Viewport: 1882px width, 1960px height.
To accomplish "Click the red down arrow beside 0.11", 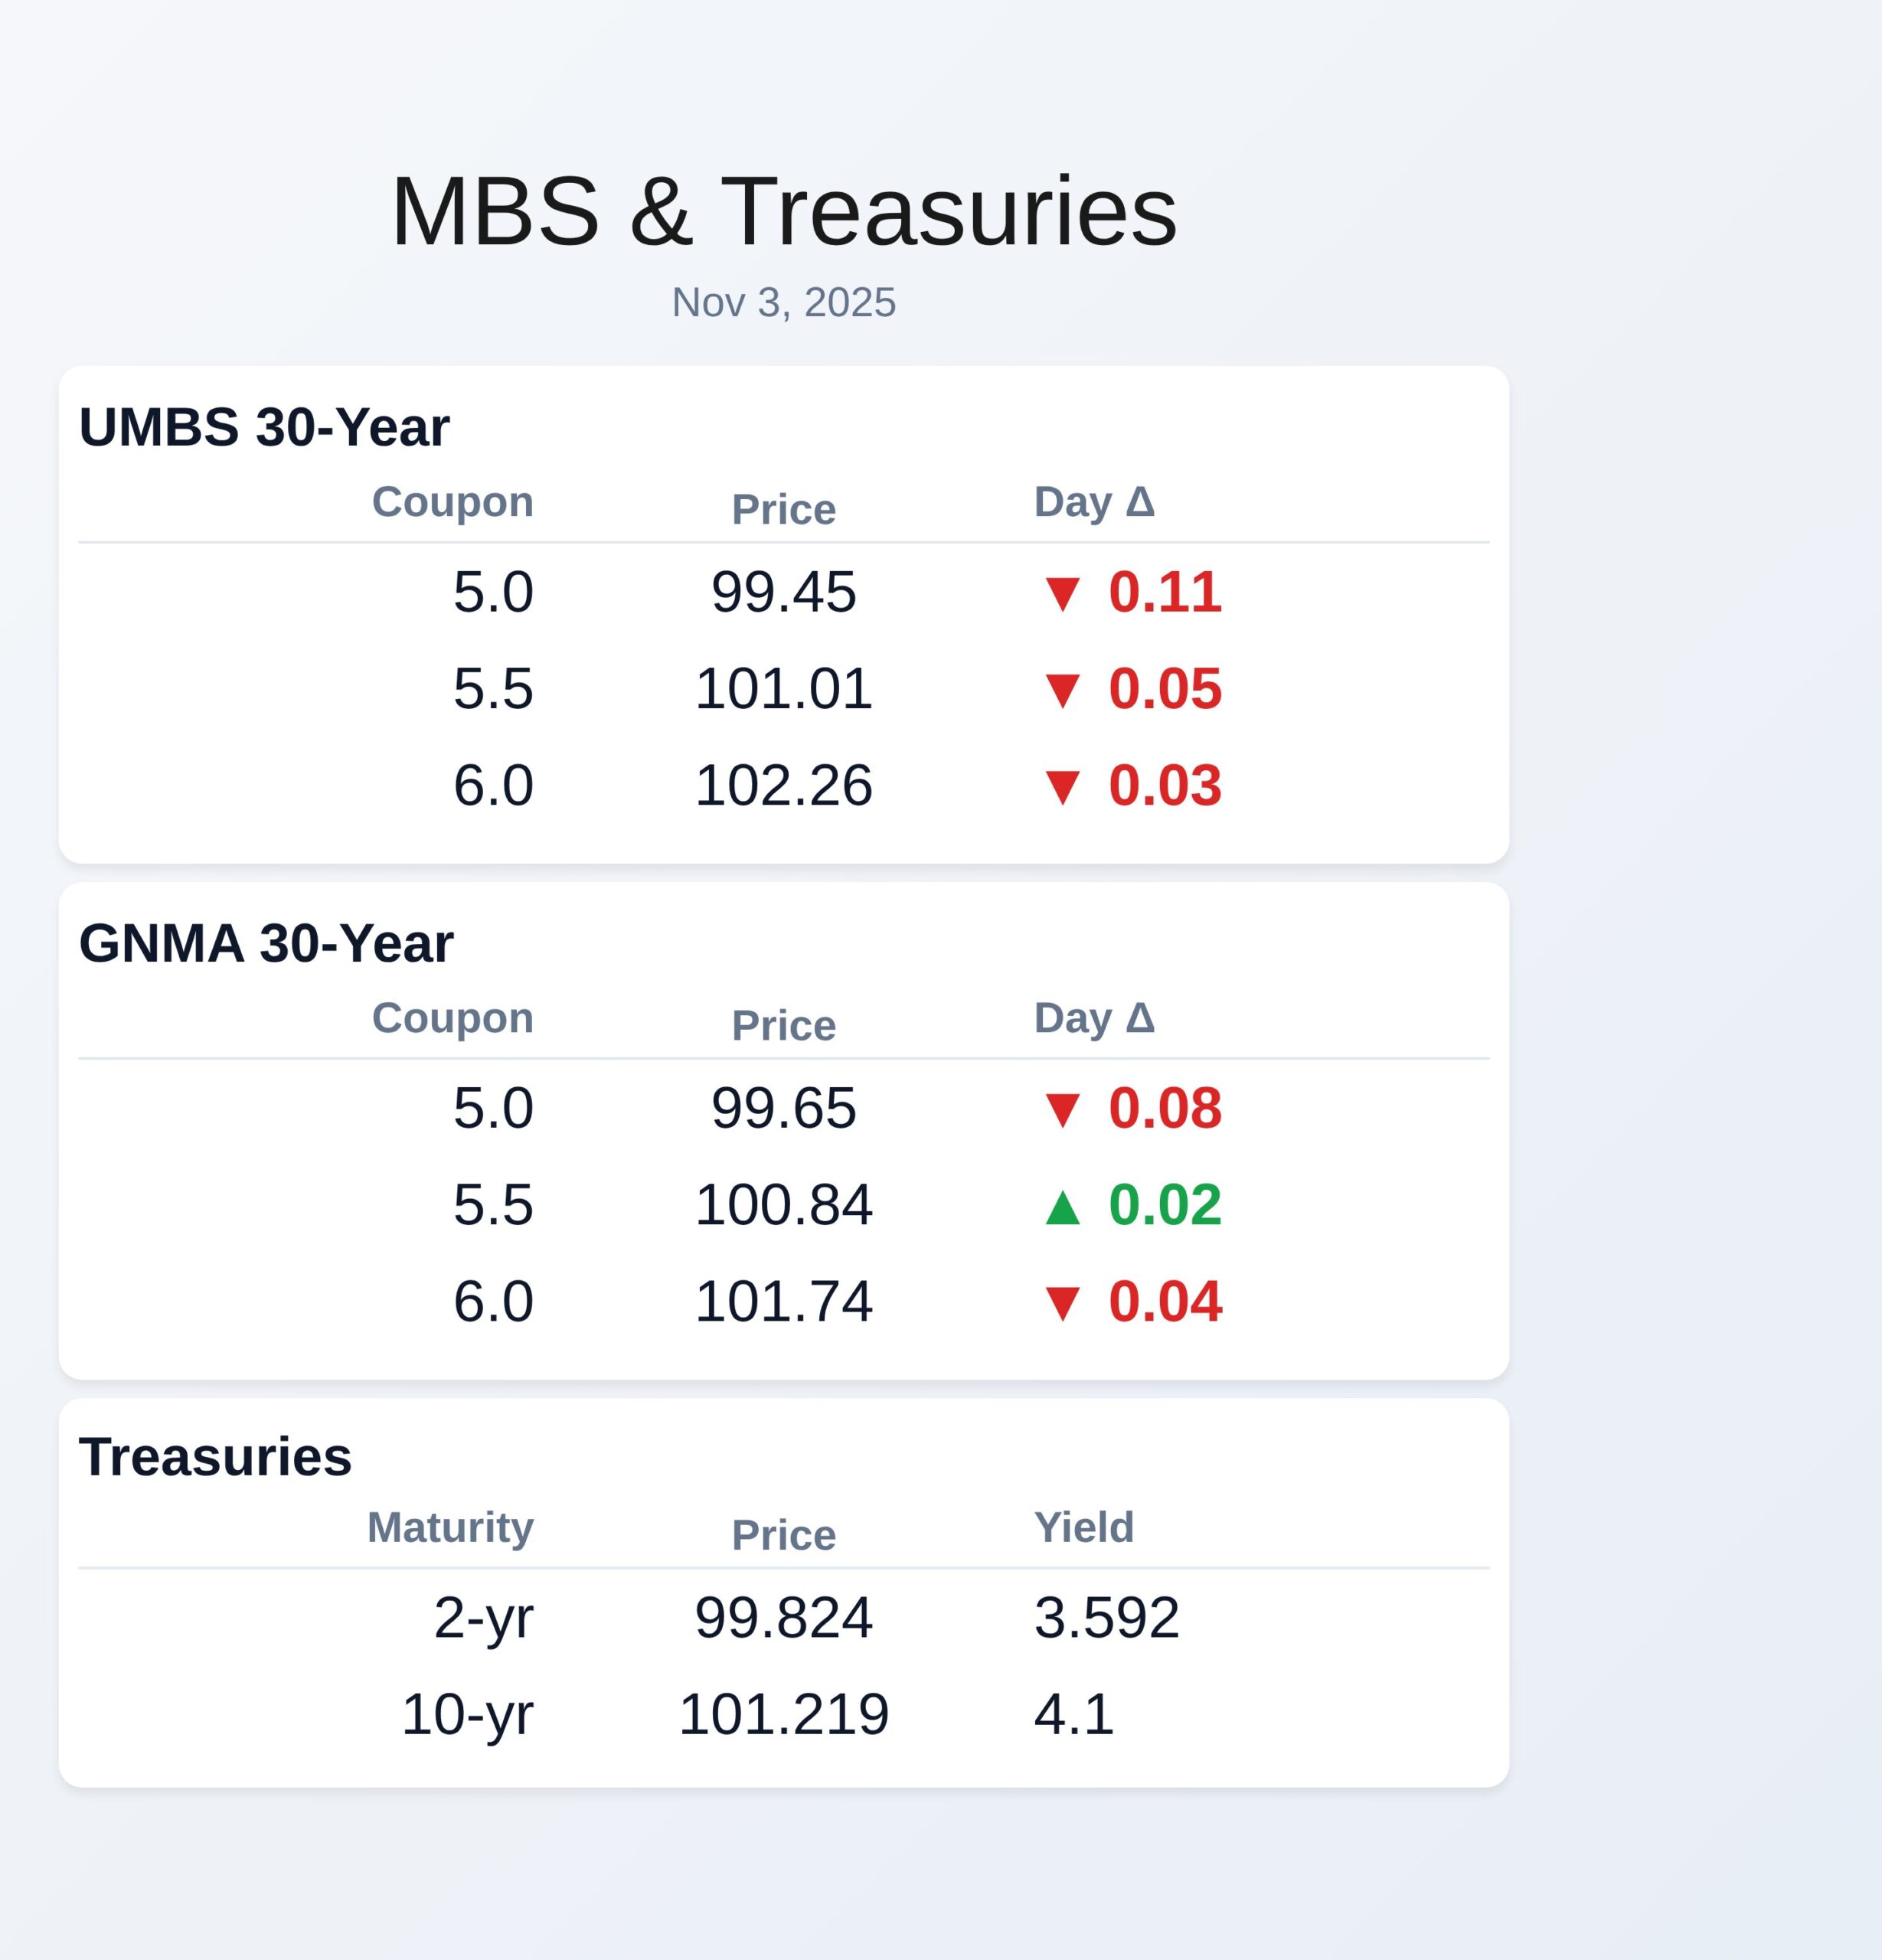I will pyautogui.click(x=1061, y=593).
